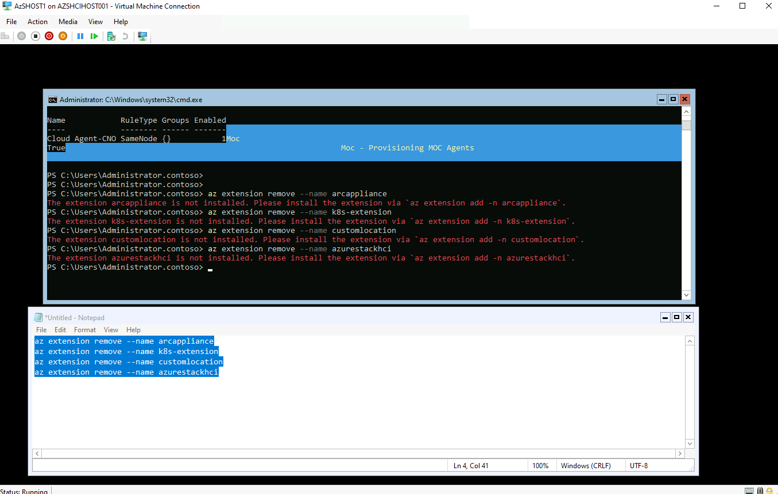Click the red 'azurestackhci is not installed' error line
Viewport: 778px width, 494px height.
(x=311, y=258)
